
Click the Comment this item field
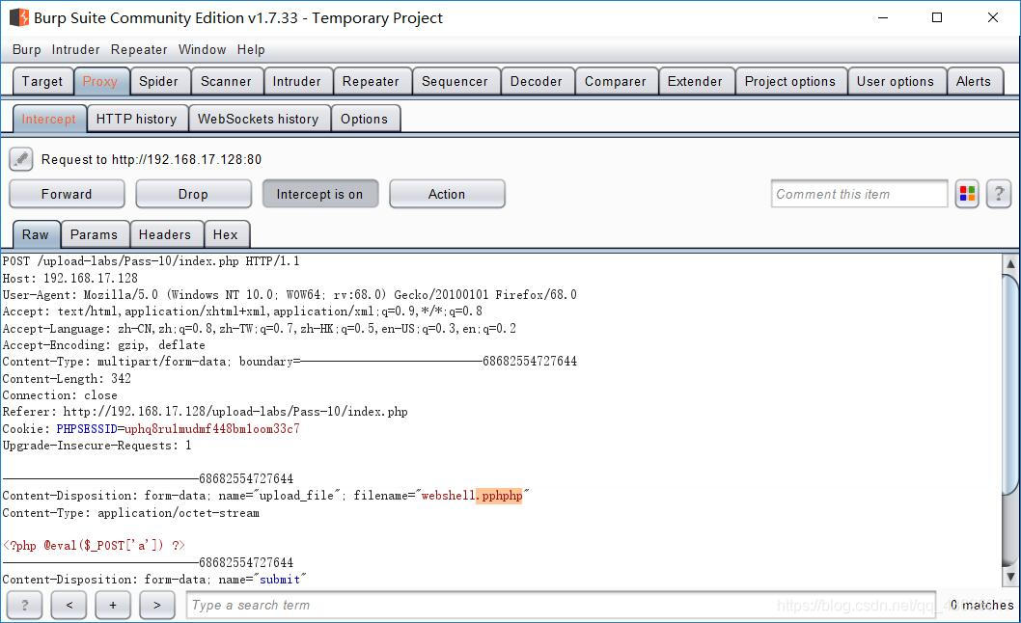tap(859, 194)
